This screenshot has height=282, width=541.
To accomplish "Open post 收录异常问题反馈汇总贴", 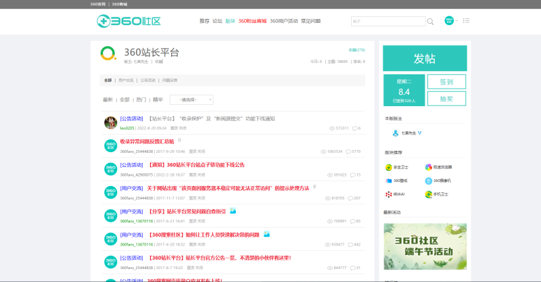I will (x=147, y=141).
